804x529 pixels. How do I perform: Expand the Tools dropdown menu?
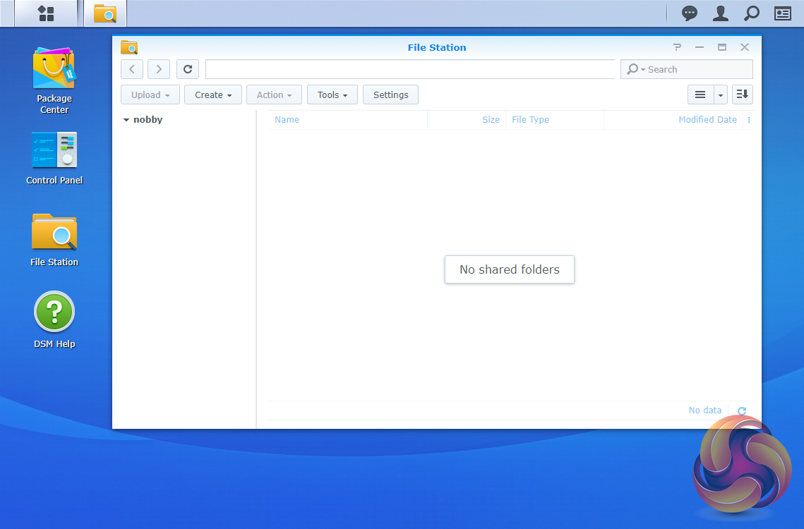coord(332,95)
